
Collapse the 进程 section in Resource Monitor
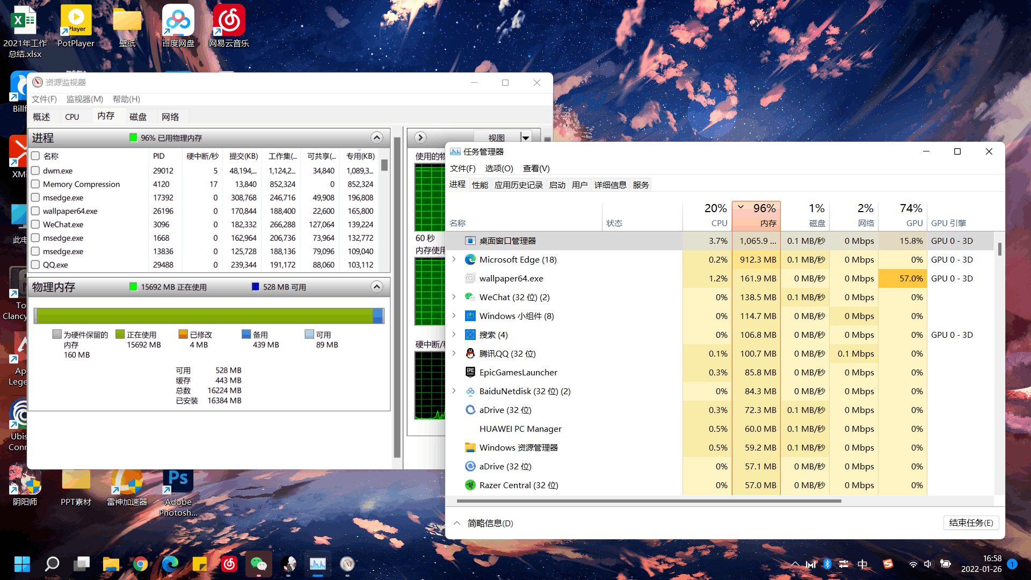pyautogui.click(x=377, y=137)
